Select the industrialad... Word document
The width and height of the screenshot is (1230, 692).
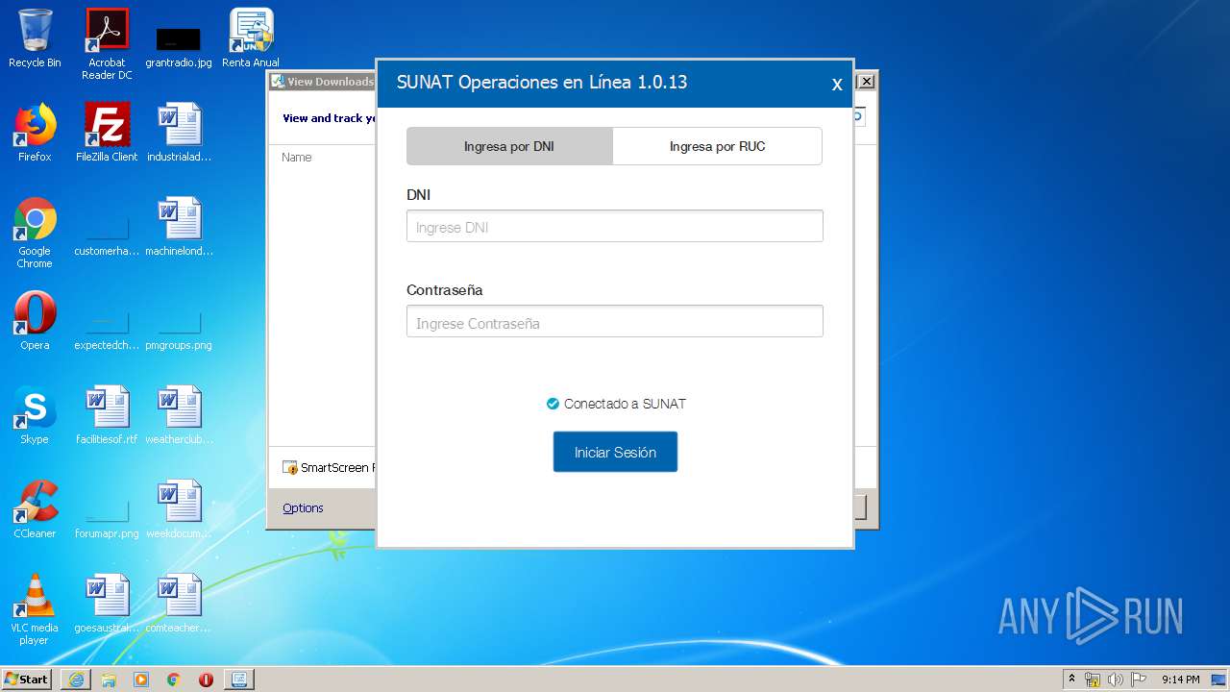pos(179,133)
